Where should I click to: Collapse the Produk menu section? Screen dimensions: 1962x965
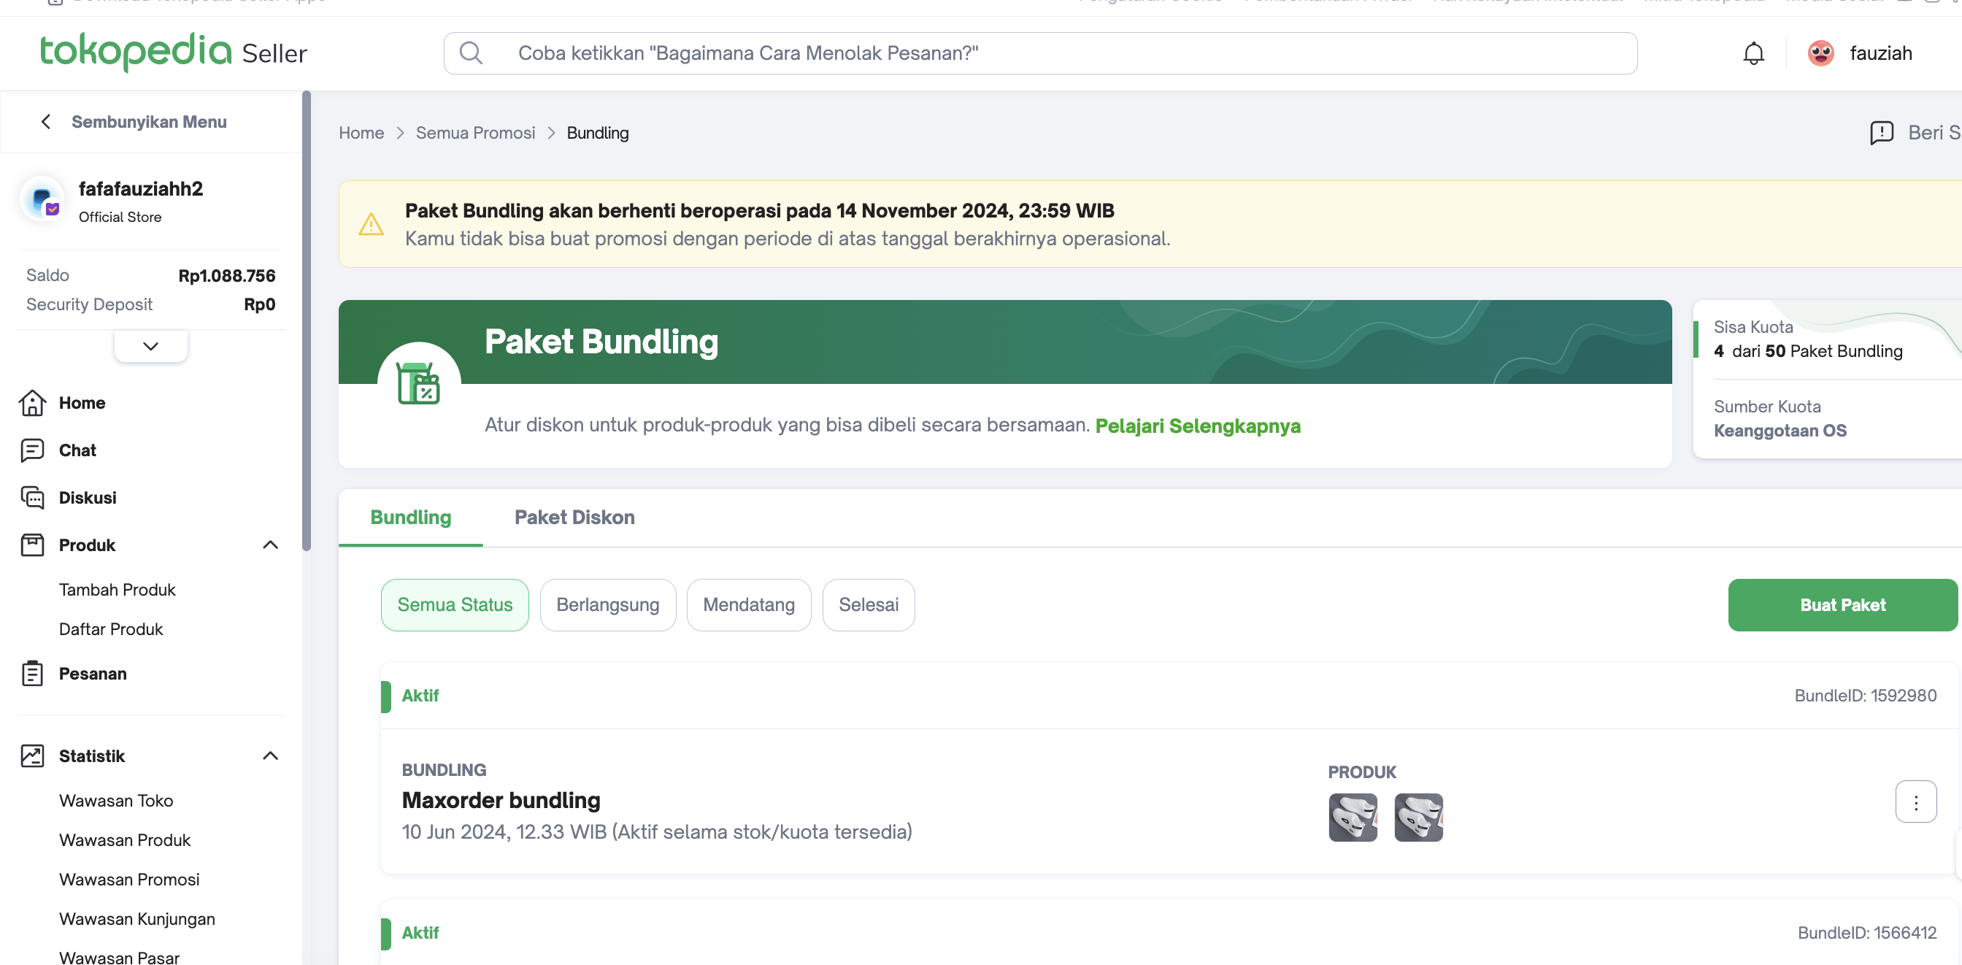tap(270, 545)
